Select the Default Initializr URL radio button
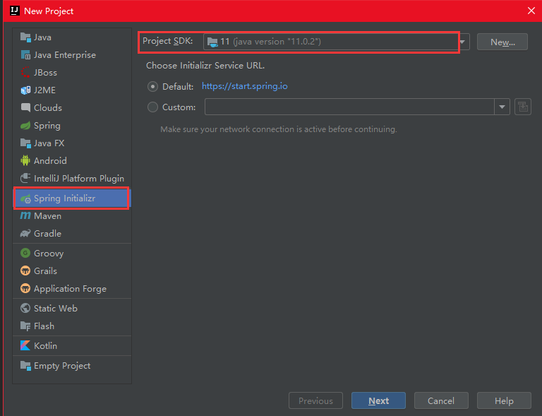 (152, 86)
